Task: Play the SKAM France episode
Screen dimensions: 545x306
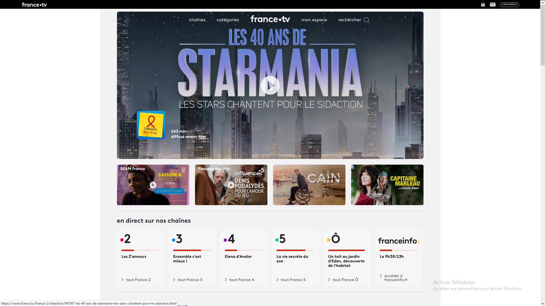Action: click(x=153, y=185)
